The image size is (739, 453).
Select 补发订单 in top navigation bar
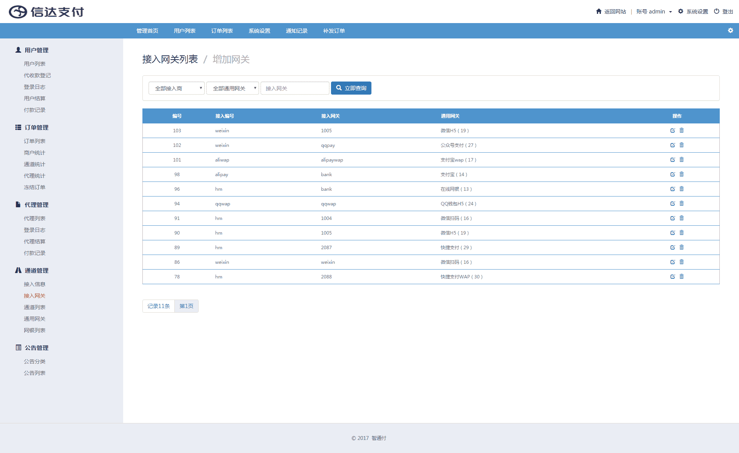pyautogui.click(x=334, y=31)
